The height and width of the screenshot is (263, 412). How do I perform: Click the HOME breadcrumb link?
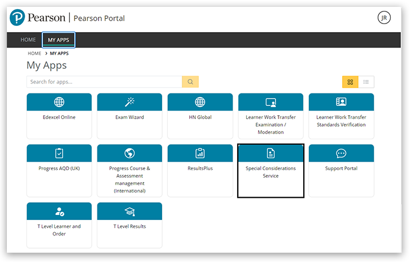(34, 53)
